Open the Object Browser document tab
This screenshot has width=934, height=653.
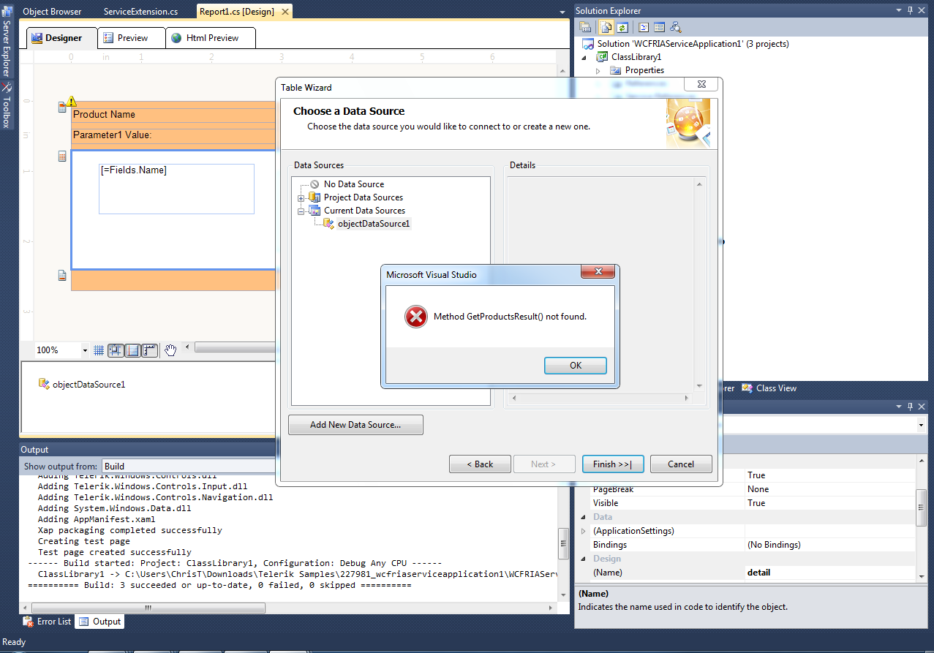[52, 12]
